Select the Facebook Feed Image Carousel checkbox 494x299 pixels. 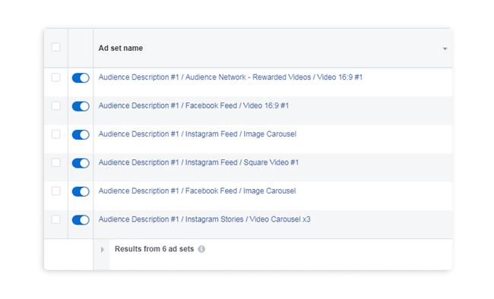pos(55,191)
